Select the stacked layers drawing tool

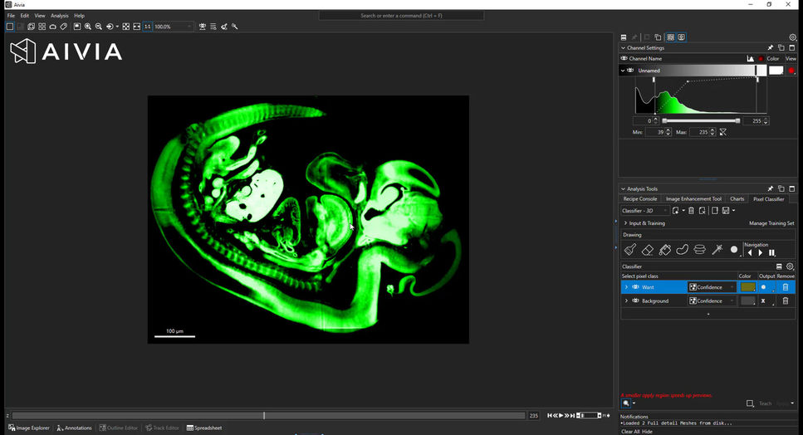(x=699, y=250)
